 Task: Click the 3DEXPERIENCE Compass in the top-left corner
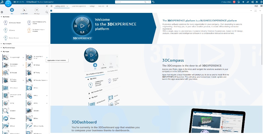(8, 3)
